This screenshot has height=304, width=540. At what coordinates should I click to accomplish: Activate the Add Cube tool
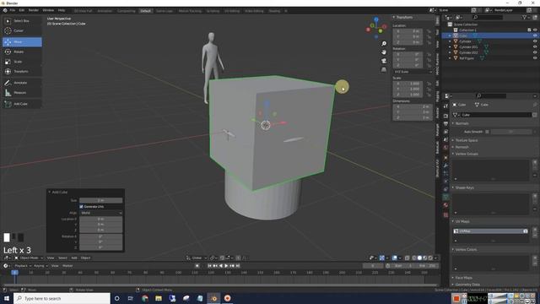tap(22, 104)
